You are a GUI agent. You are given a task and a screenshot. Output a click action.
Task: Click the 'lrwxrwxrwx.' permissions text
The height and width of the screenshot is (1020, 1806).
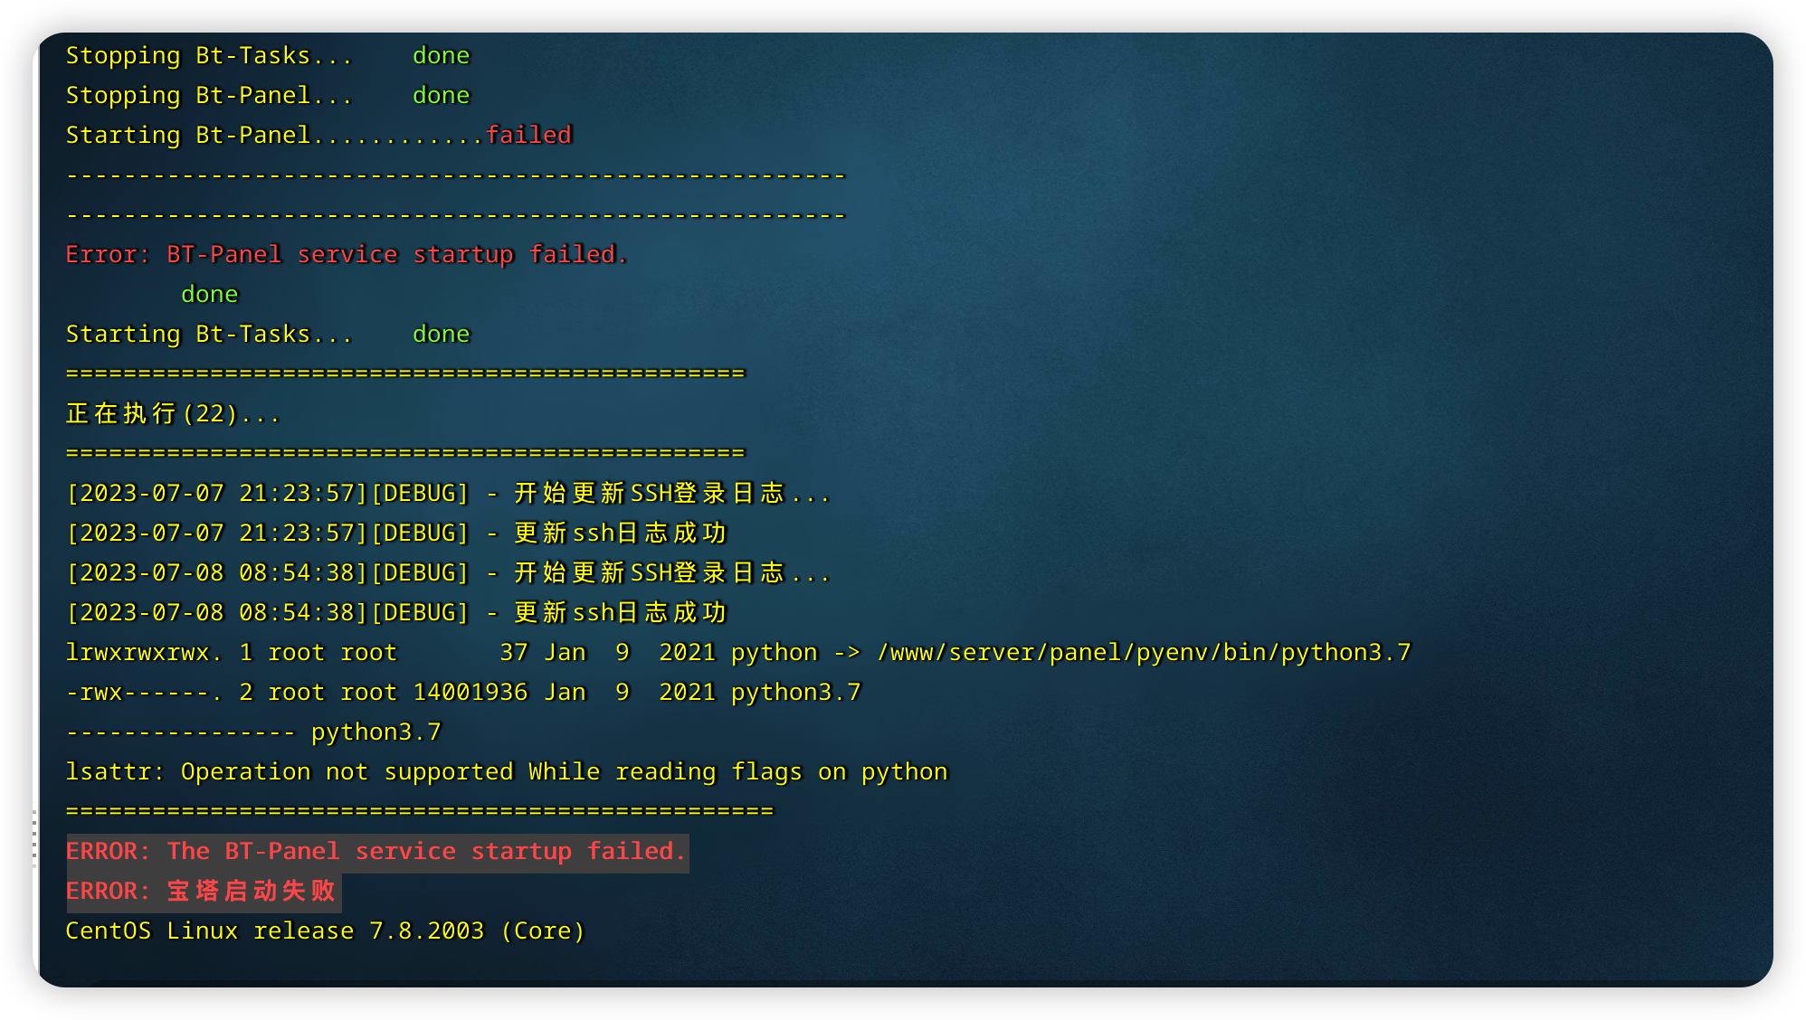[144, 653]
